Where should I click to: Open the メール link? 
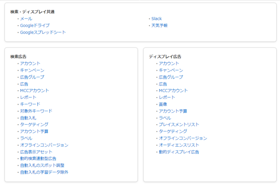[x=26, y=19]
